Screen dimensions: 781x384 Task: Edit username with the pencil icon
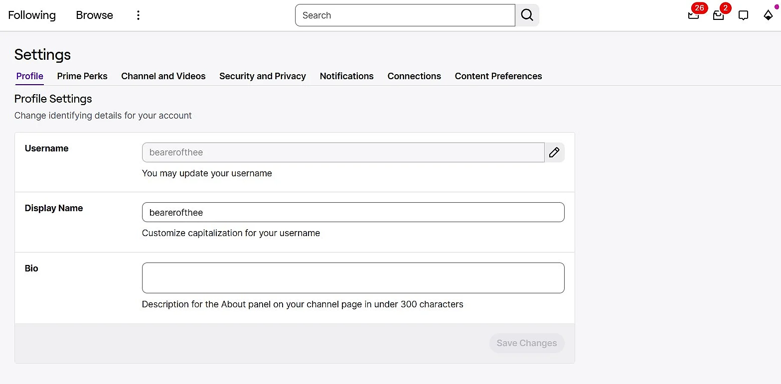tap(554, 152)
